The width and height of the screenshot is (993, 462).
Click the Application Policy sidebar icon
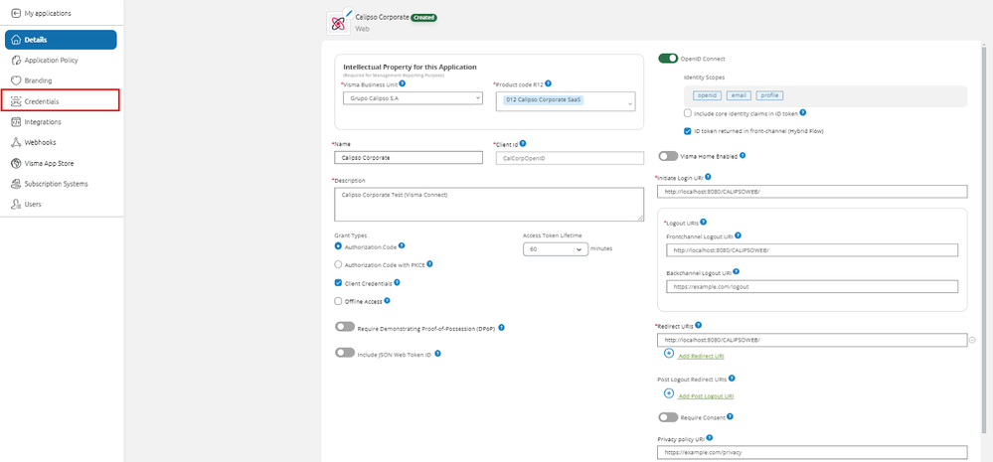[16, 61]
